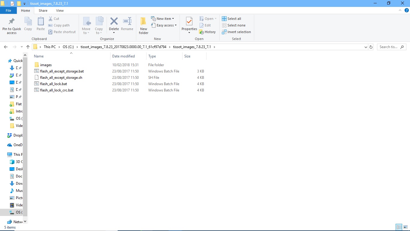The height and width of the screenshot is (231, 410).
Task: Open Properties using the ribbon icon
Action: pos(189,22)
